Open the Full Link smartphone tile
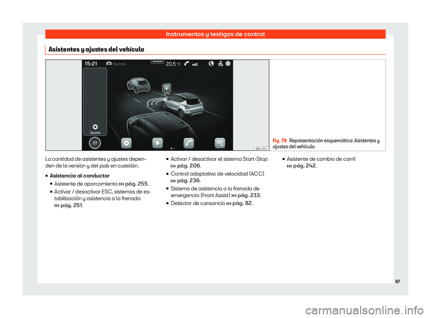The image size is (431, 318). [x=220, y=143]
